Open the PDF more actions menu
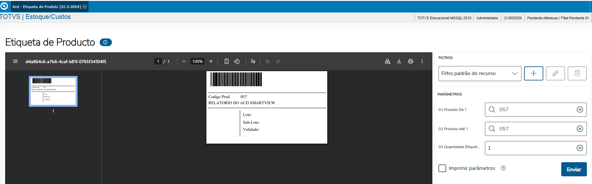This screenshot has height=184, width=592. 422,61
